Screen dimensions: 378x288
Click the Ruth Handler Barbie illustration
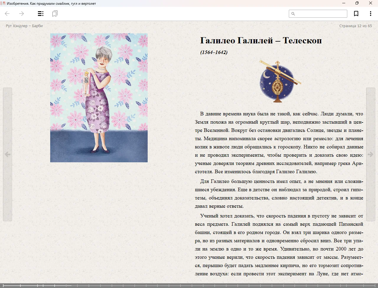99,98
